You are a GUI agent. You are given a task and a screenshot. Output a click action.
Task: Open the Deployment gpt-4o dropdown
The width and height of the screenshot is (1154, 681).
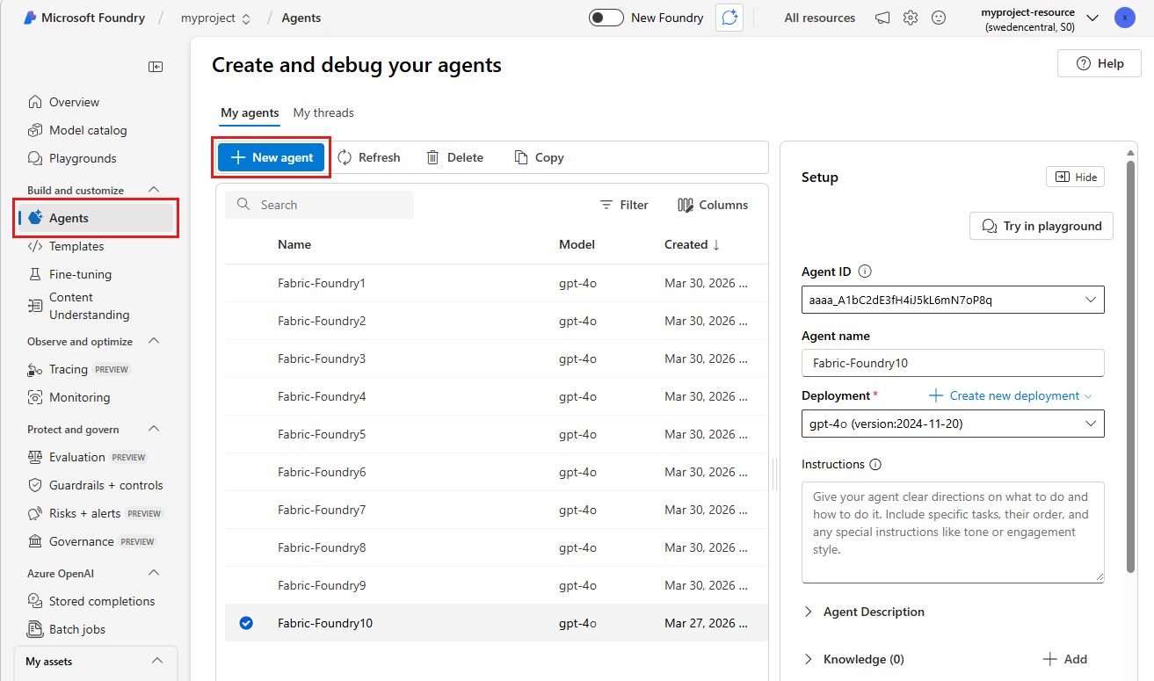pos(953,424)
